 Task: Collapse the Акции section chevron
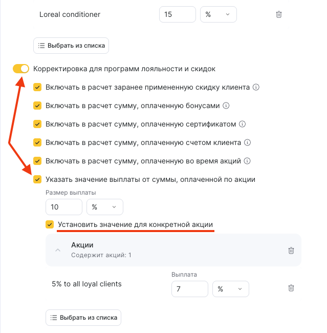coord(58,250)
